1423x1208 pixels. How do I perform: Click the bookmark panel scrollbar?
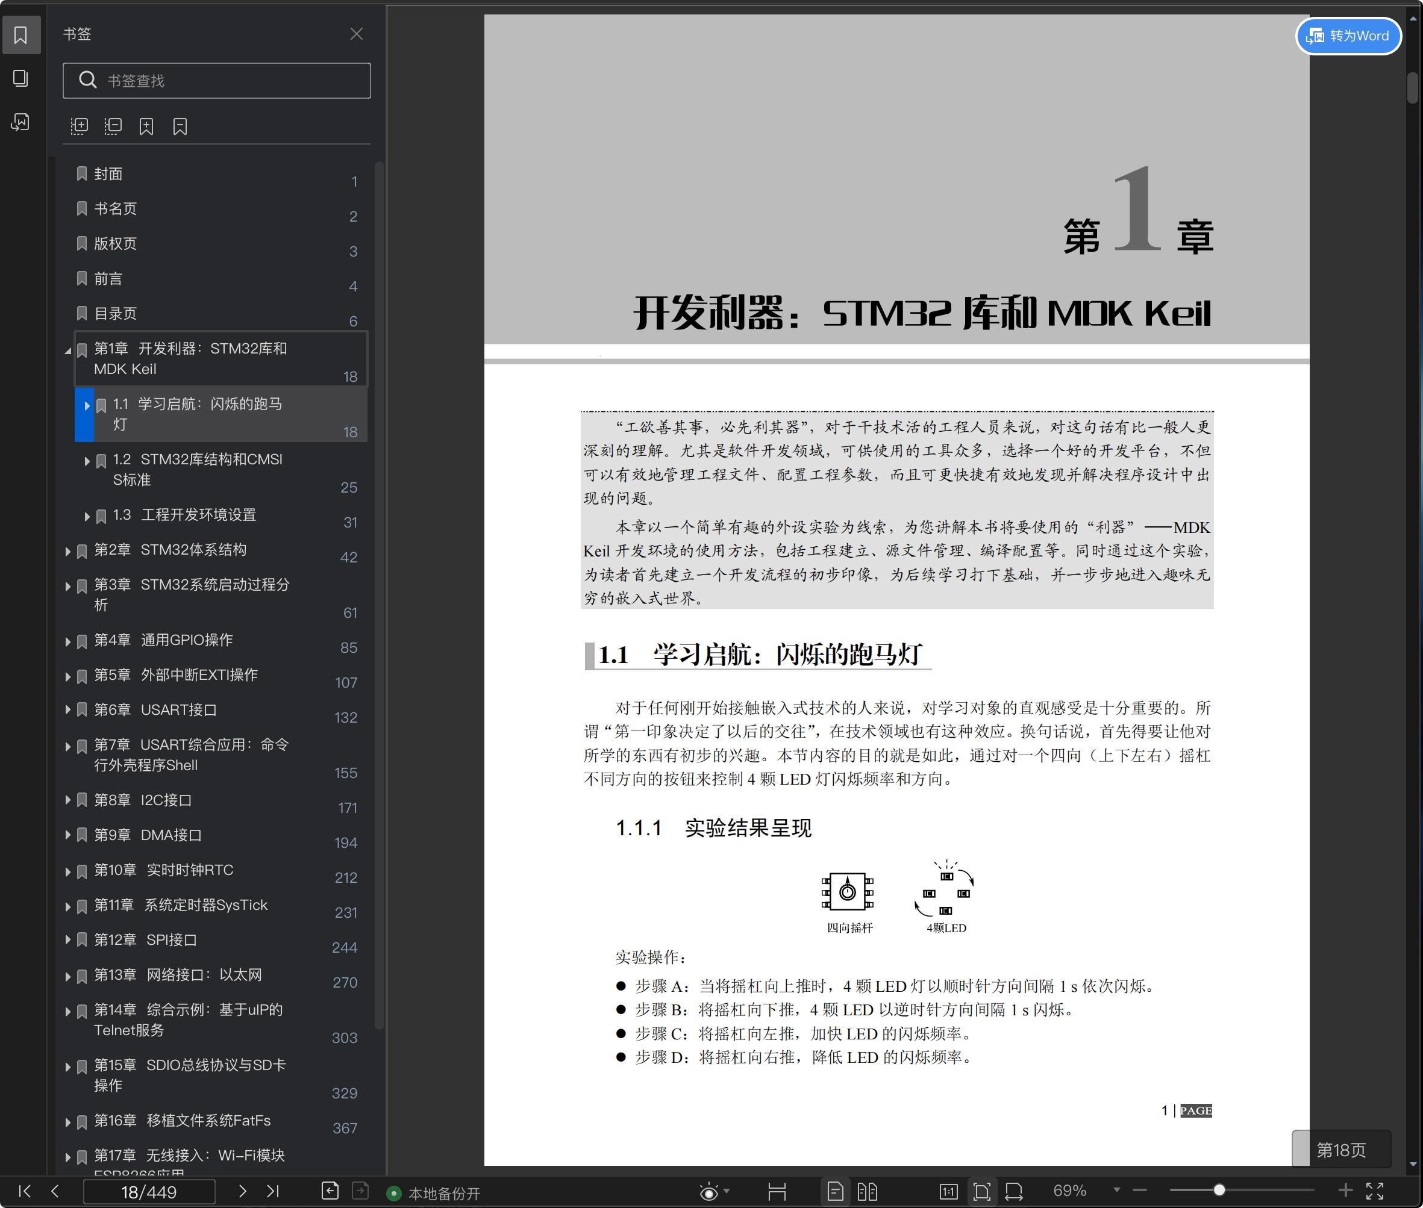point(379,594)
